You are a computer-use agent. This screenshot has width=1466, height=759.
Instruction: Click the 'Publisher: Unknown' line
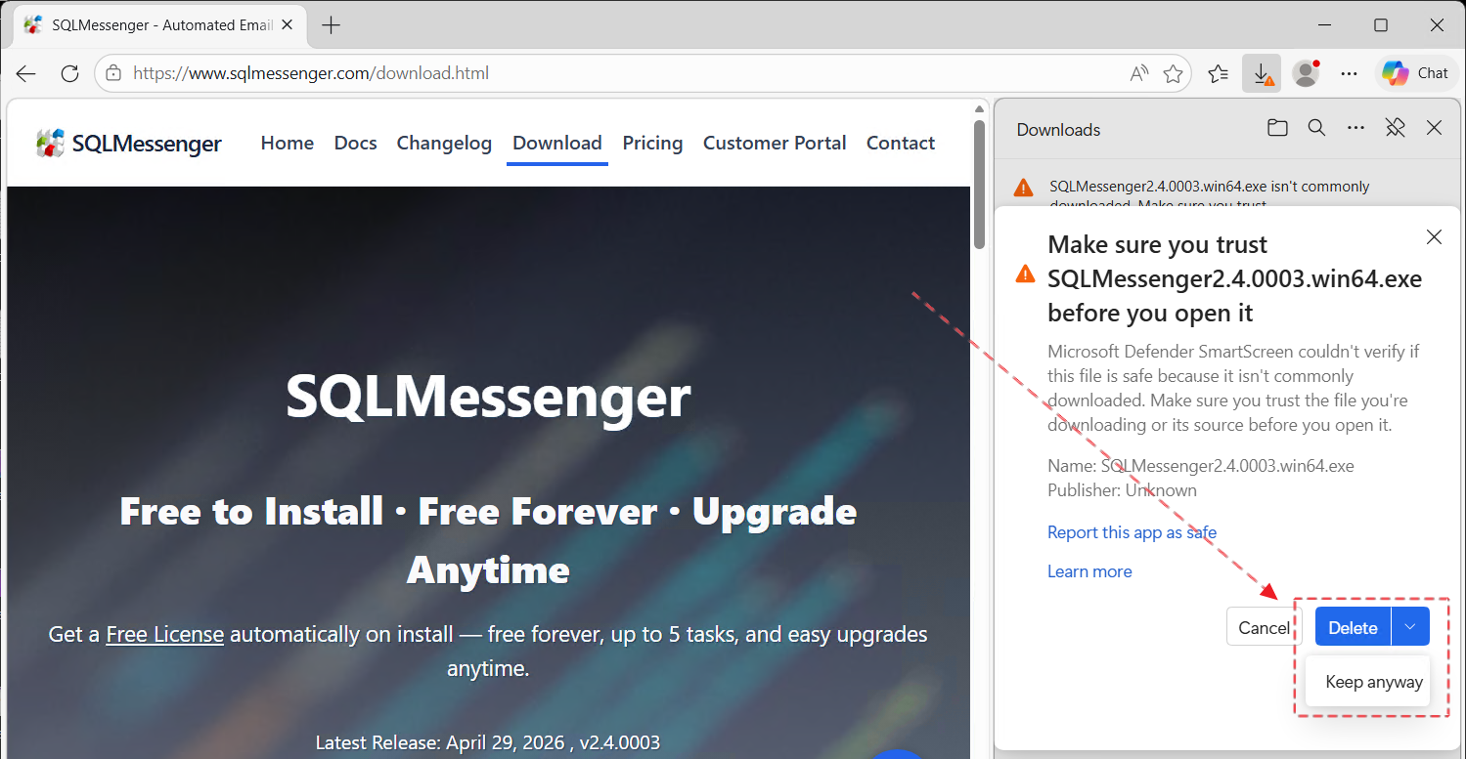coord(1122,490)
